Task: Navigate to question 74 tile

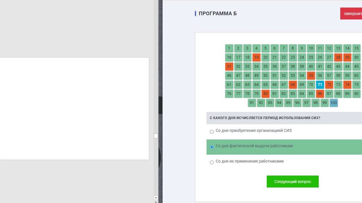Action: [x=347, y=85]
